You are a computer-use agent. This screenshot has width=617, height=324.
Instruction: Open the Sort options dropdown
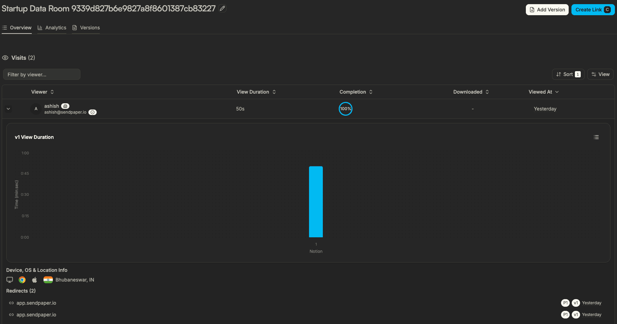click(x=568, y=74)
